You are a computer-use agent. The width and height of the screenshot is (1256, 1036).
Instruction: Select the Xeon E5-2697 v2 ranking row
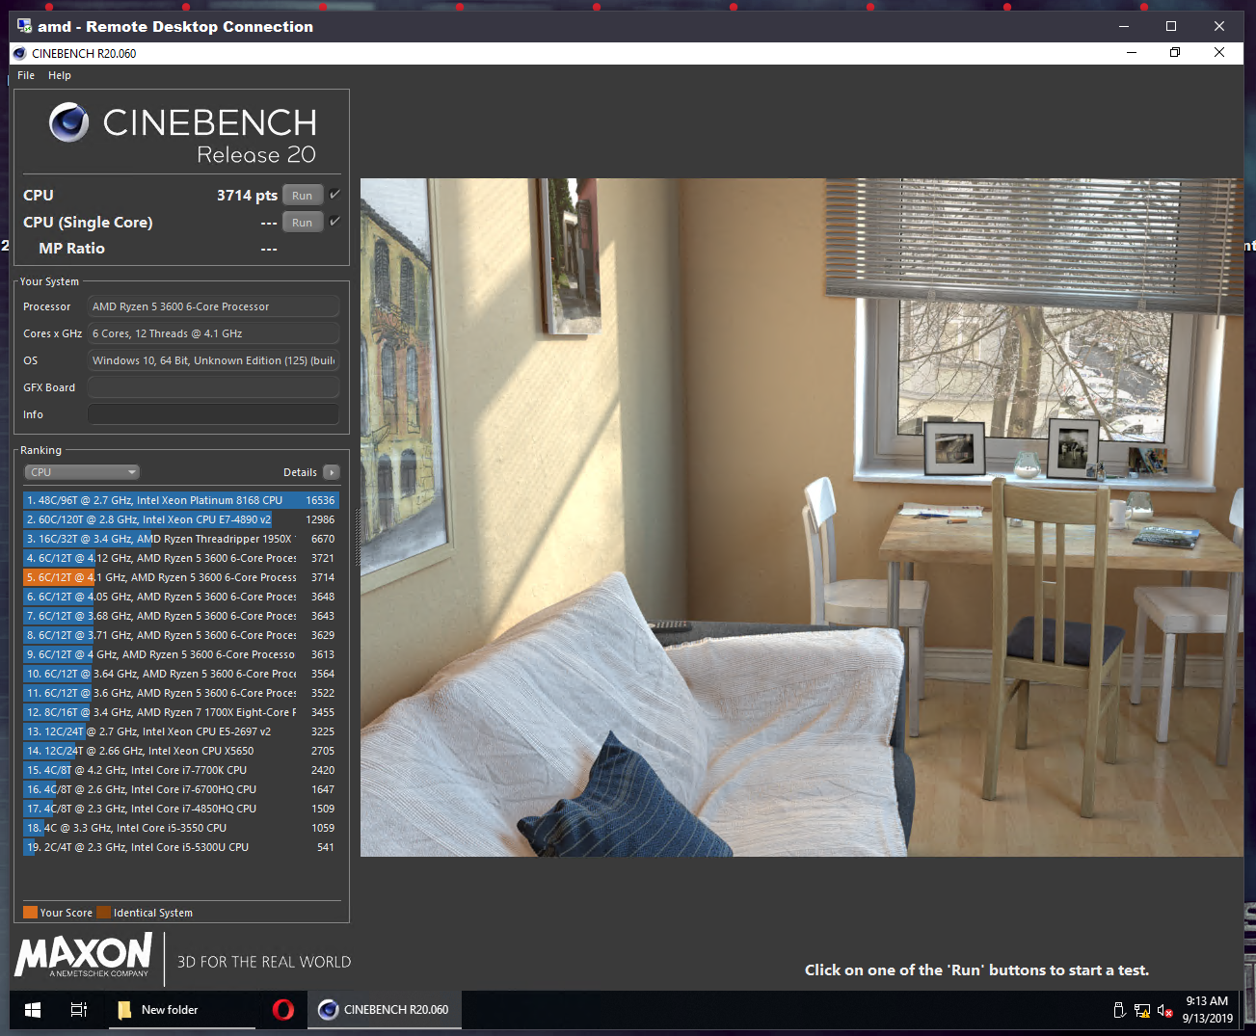click(x=181, y=731)
